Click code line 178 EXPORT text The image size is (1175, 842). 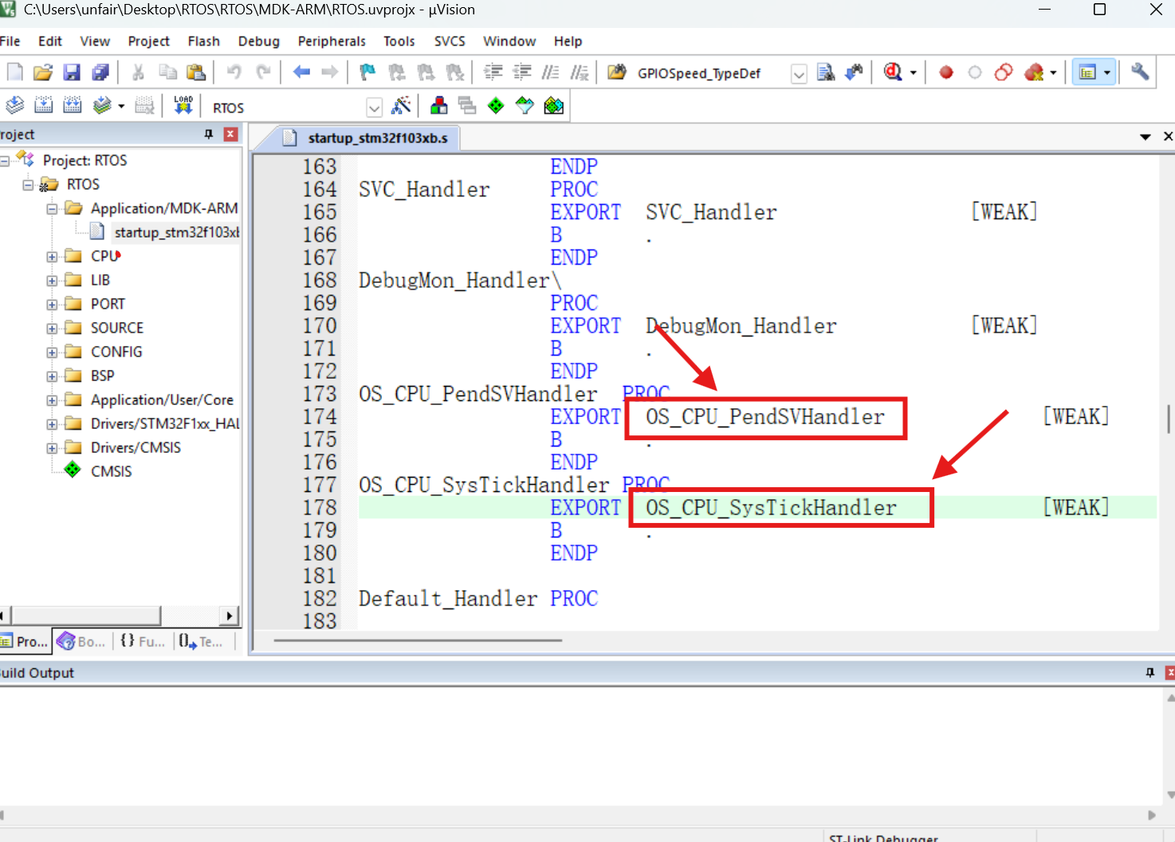(x=585, y=508)
